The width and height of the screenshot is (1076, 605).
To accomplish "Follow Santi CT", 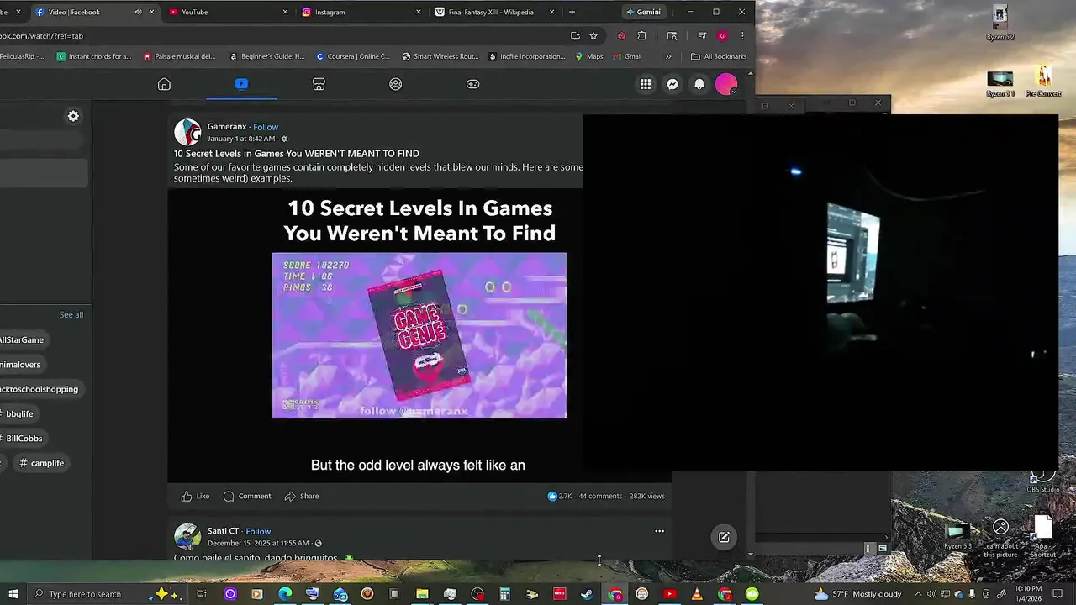I will tap(258, 531).
